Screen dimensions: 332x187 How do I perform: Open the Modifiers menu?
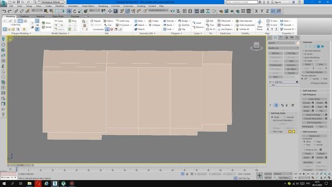coord(60,6)
